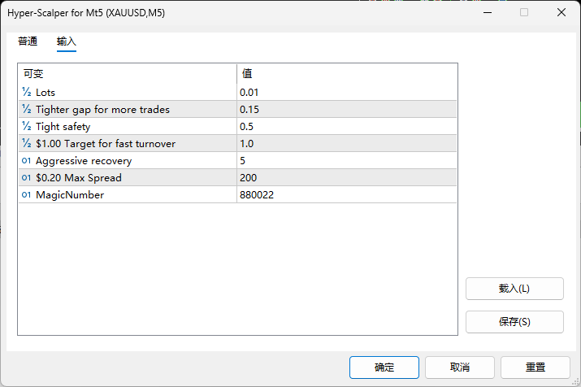Click the fraction icon beside Tighter gap
The width and height of the screenshot is (581, 387).
tap(27, 109)
